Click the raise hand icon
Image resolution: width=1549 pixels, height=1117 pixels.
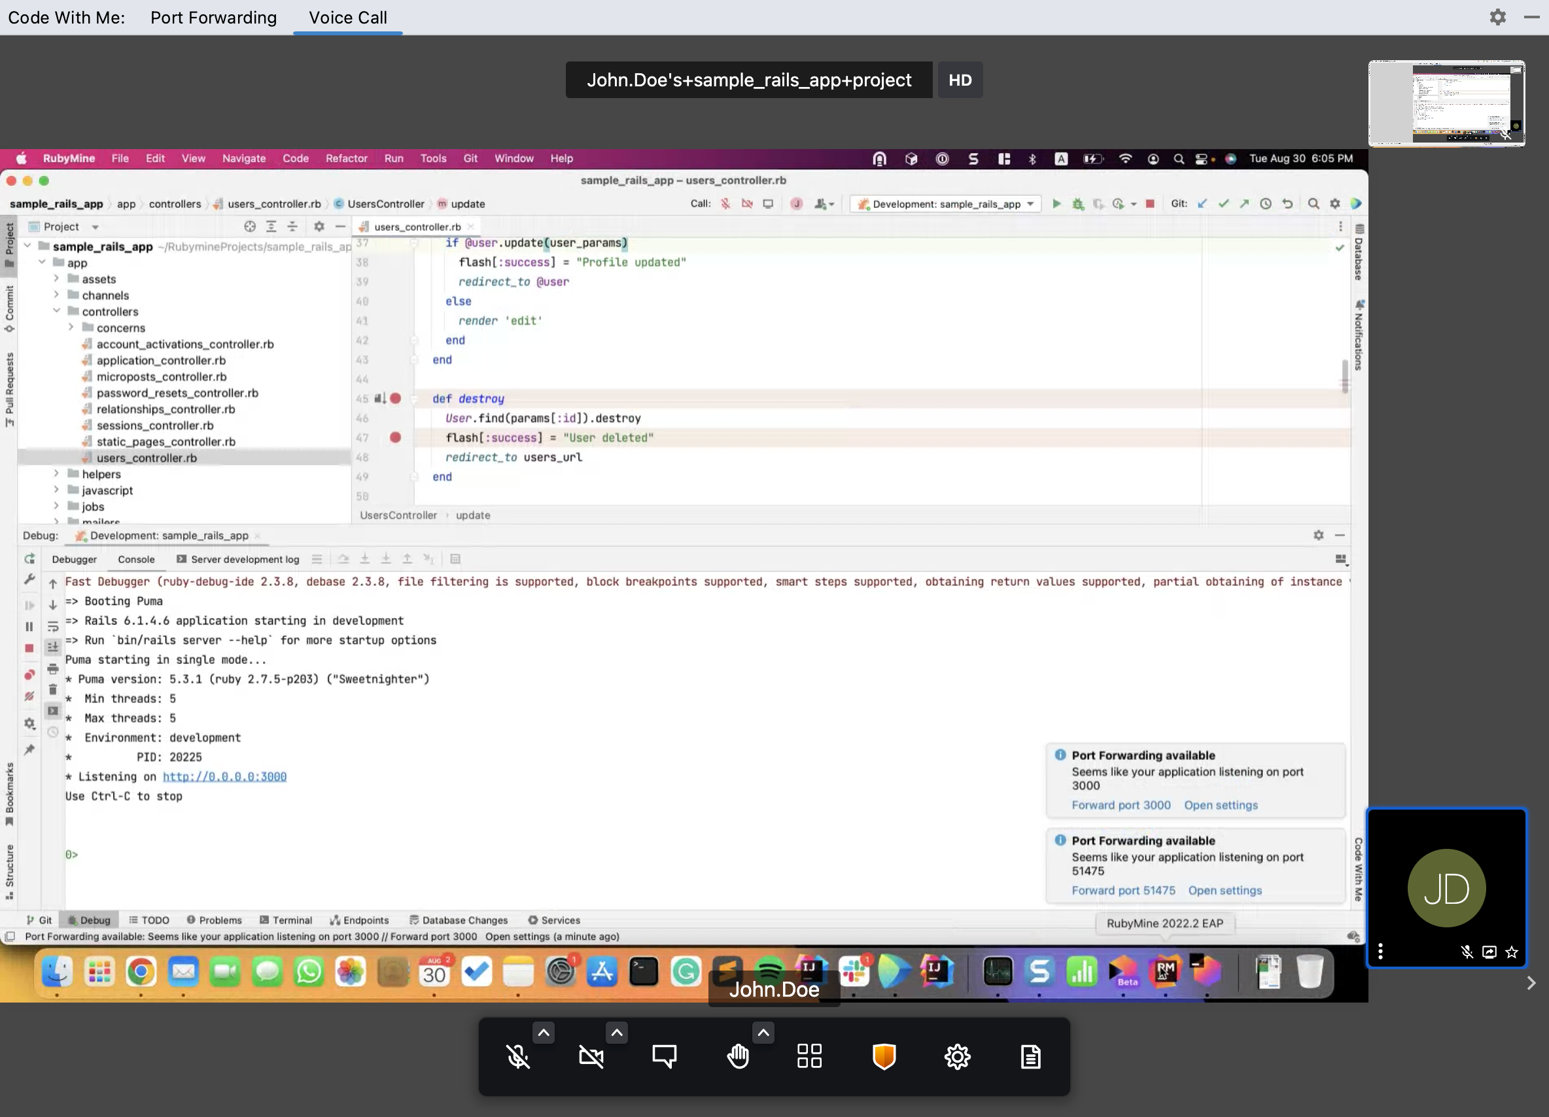point(738,1056)
